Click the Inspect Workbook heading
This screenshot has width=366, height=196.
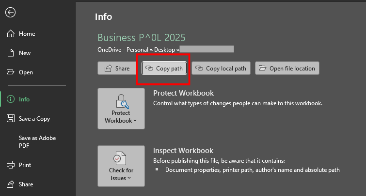[183, 151]
